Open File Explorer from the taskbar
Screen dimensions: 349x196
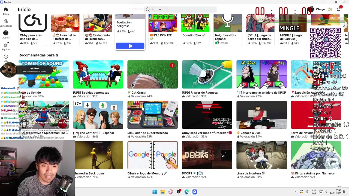coord(163,192)
